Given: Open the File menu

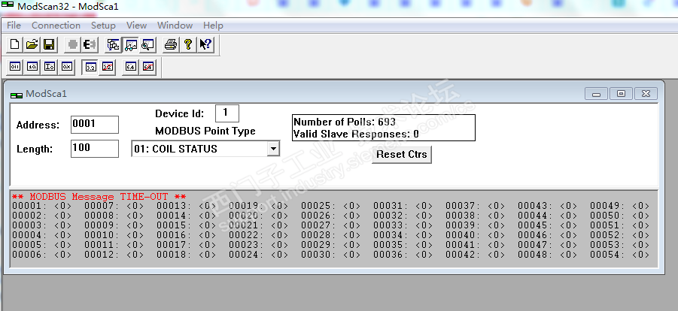Looking at the screenshot, I should 14,26.
